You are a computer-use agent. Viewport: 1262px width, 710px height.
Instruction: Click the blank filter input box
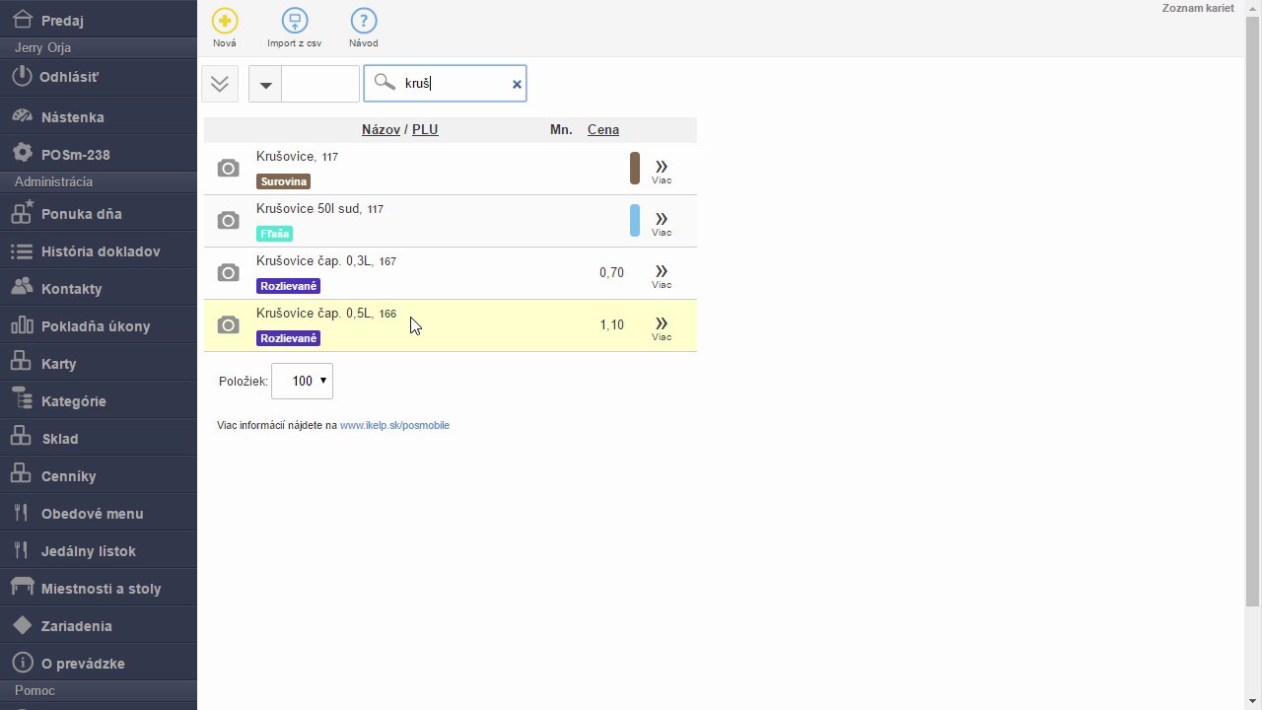(320, 84)
